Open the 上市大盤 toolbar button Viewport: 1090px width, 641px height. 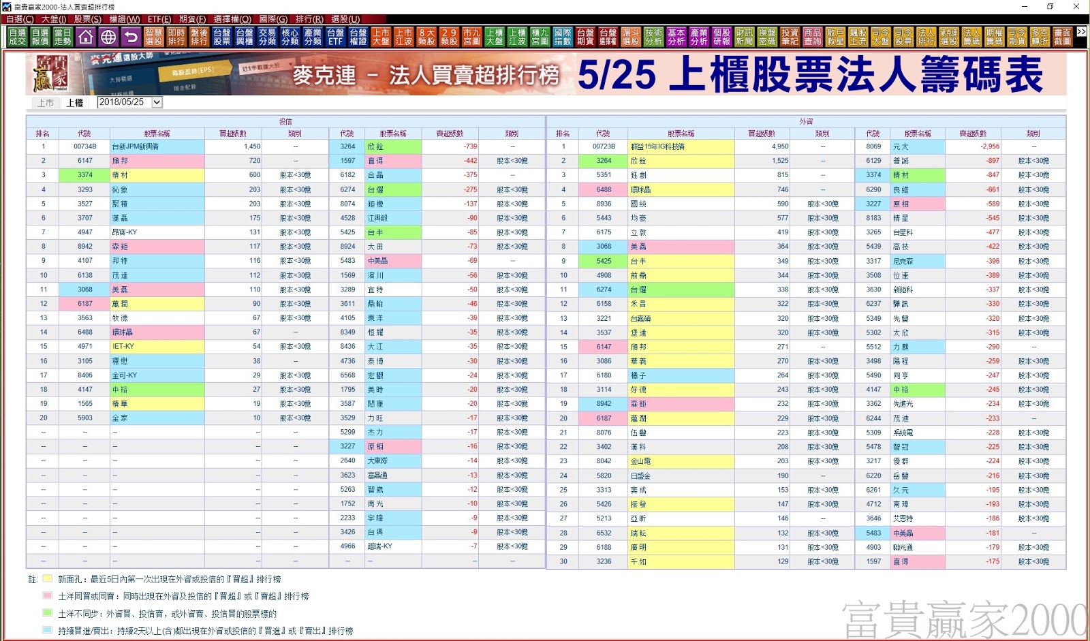(381, 37)
